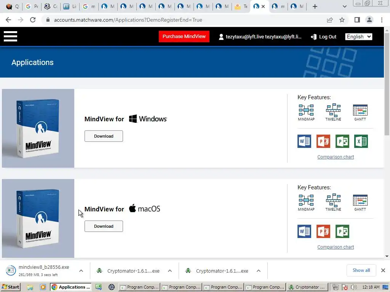
Task: Switch to Cryptomator taskbar window
Action: pos(307,287)
